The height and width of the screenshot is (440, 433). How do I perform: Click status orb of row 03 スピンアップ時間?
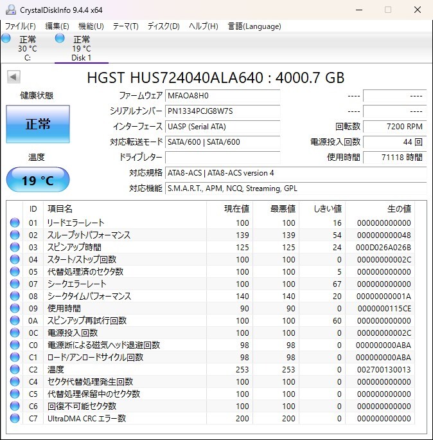pyautogui.click(x=15, y=247)
